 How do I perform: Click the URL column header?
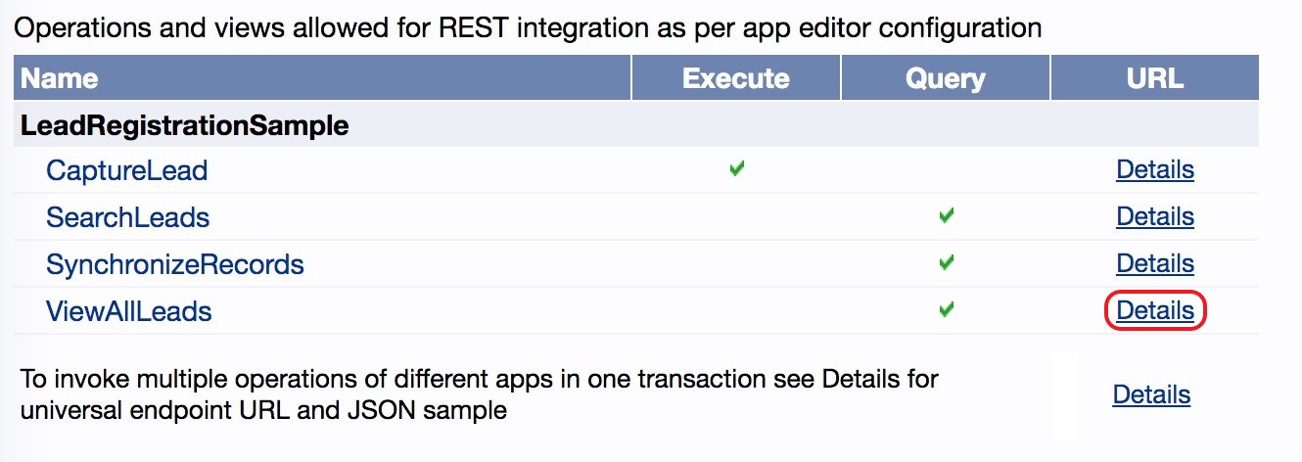pos(1155,78)
